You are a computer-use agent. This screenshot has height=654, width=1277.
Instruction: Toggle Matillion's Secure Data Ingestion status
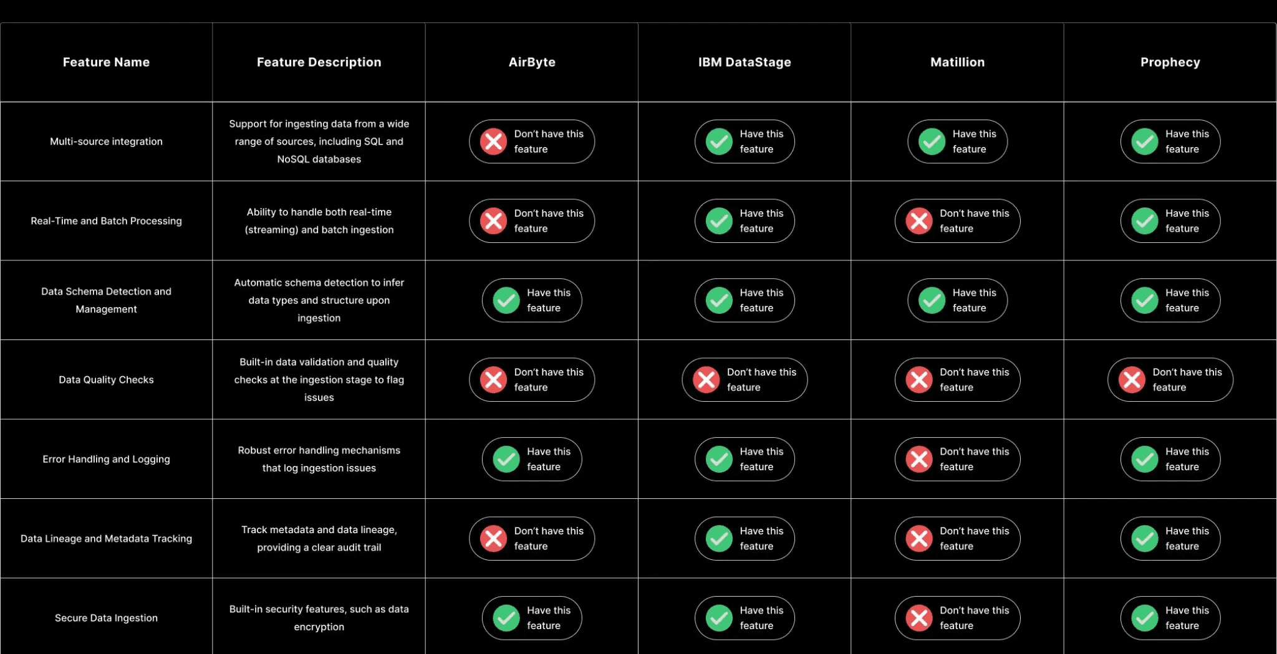[x=957, y=618]
